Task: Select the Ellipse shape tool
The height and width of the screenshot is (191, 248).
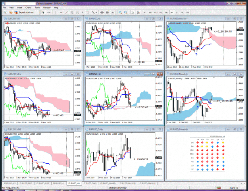Action: (102, 12)
